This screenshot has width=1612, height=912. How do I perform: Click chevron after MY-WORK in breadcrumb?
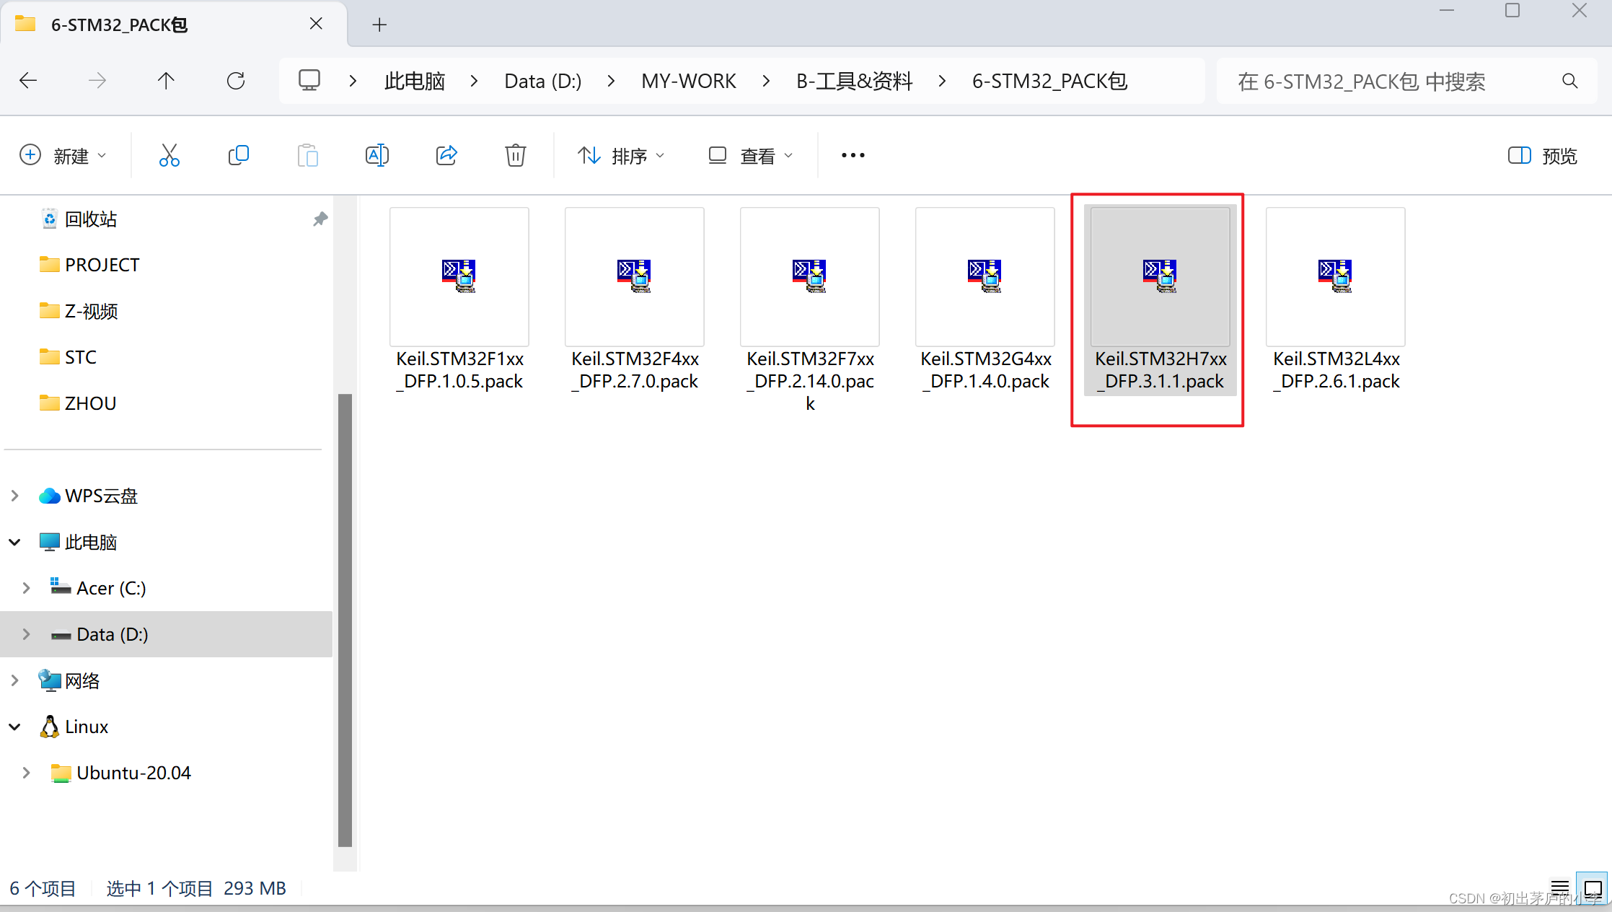[766, 81]
